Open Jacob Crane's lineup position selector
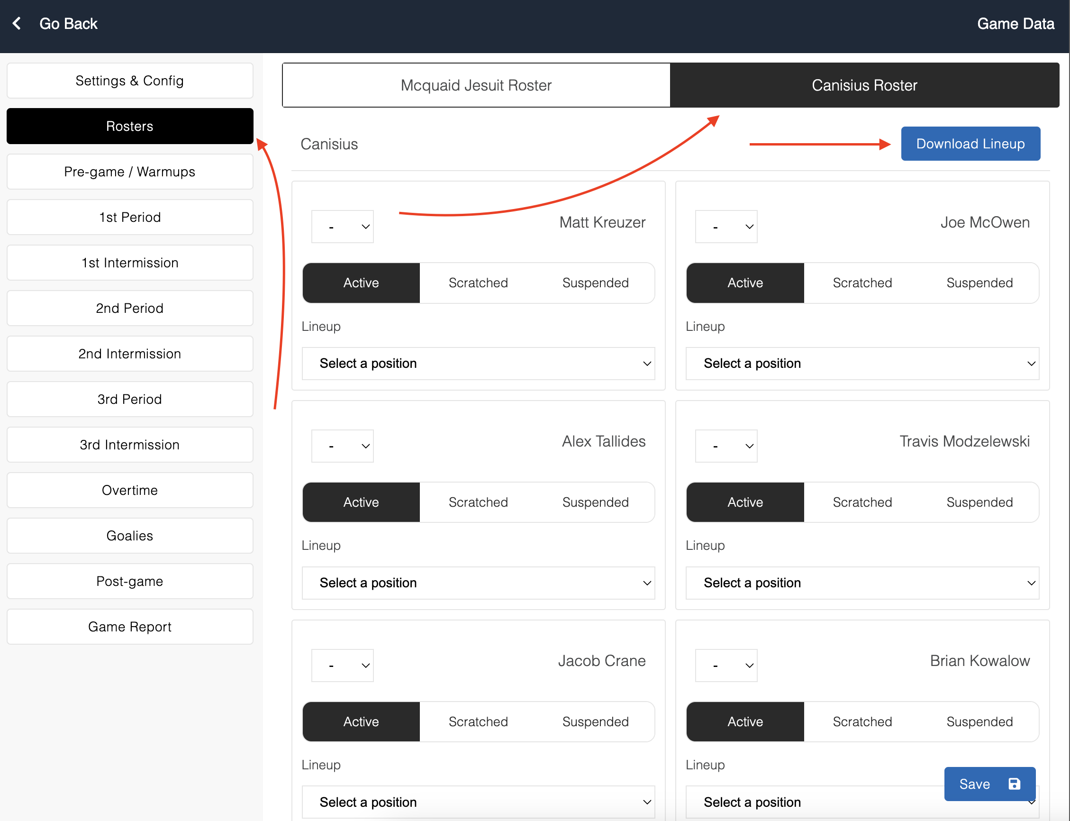 click(478, 802)
